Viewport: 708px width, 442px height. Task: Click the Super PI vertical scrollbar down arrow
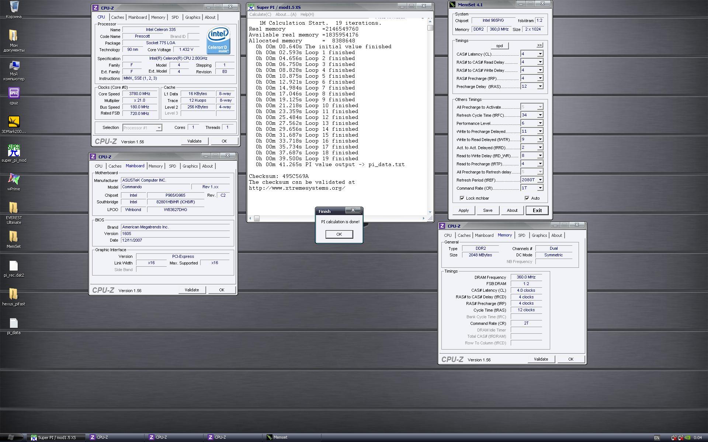click(430, 212)
